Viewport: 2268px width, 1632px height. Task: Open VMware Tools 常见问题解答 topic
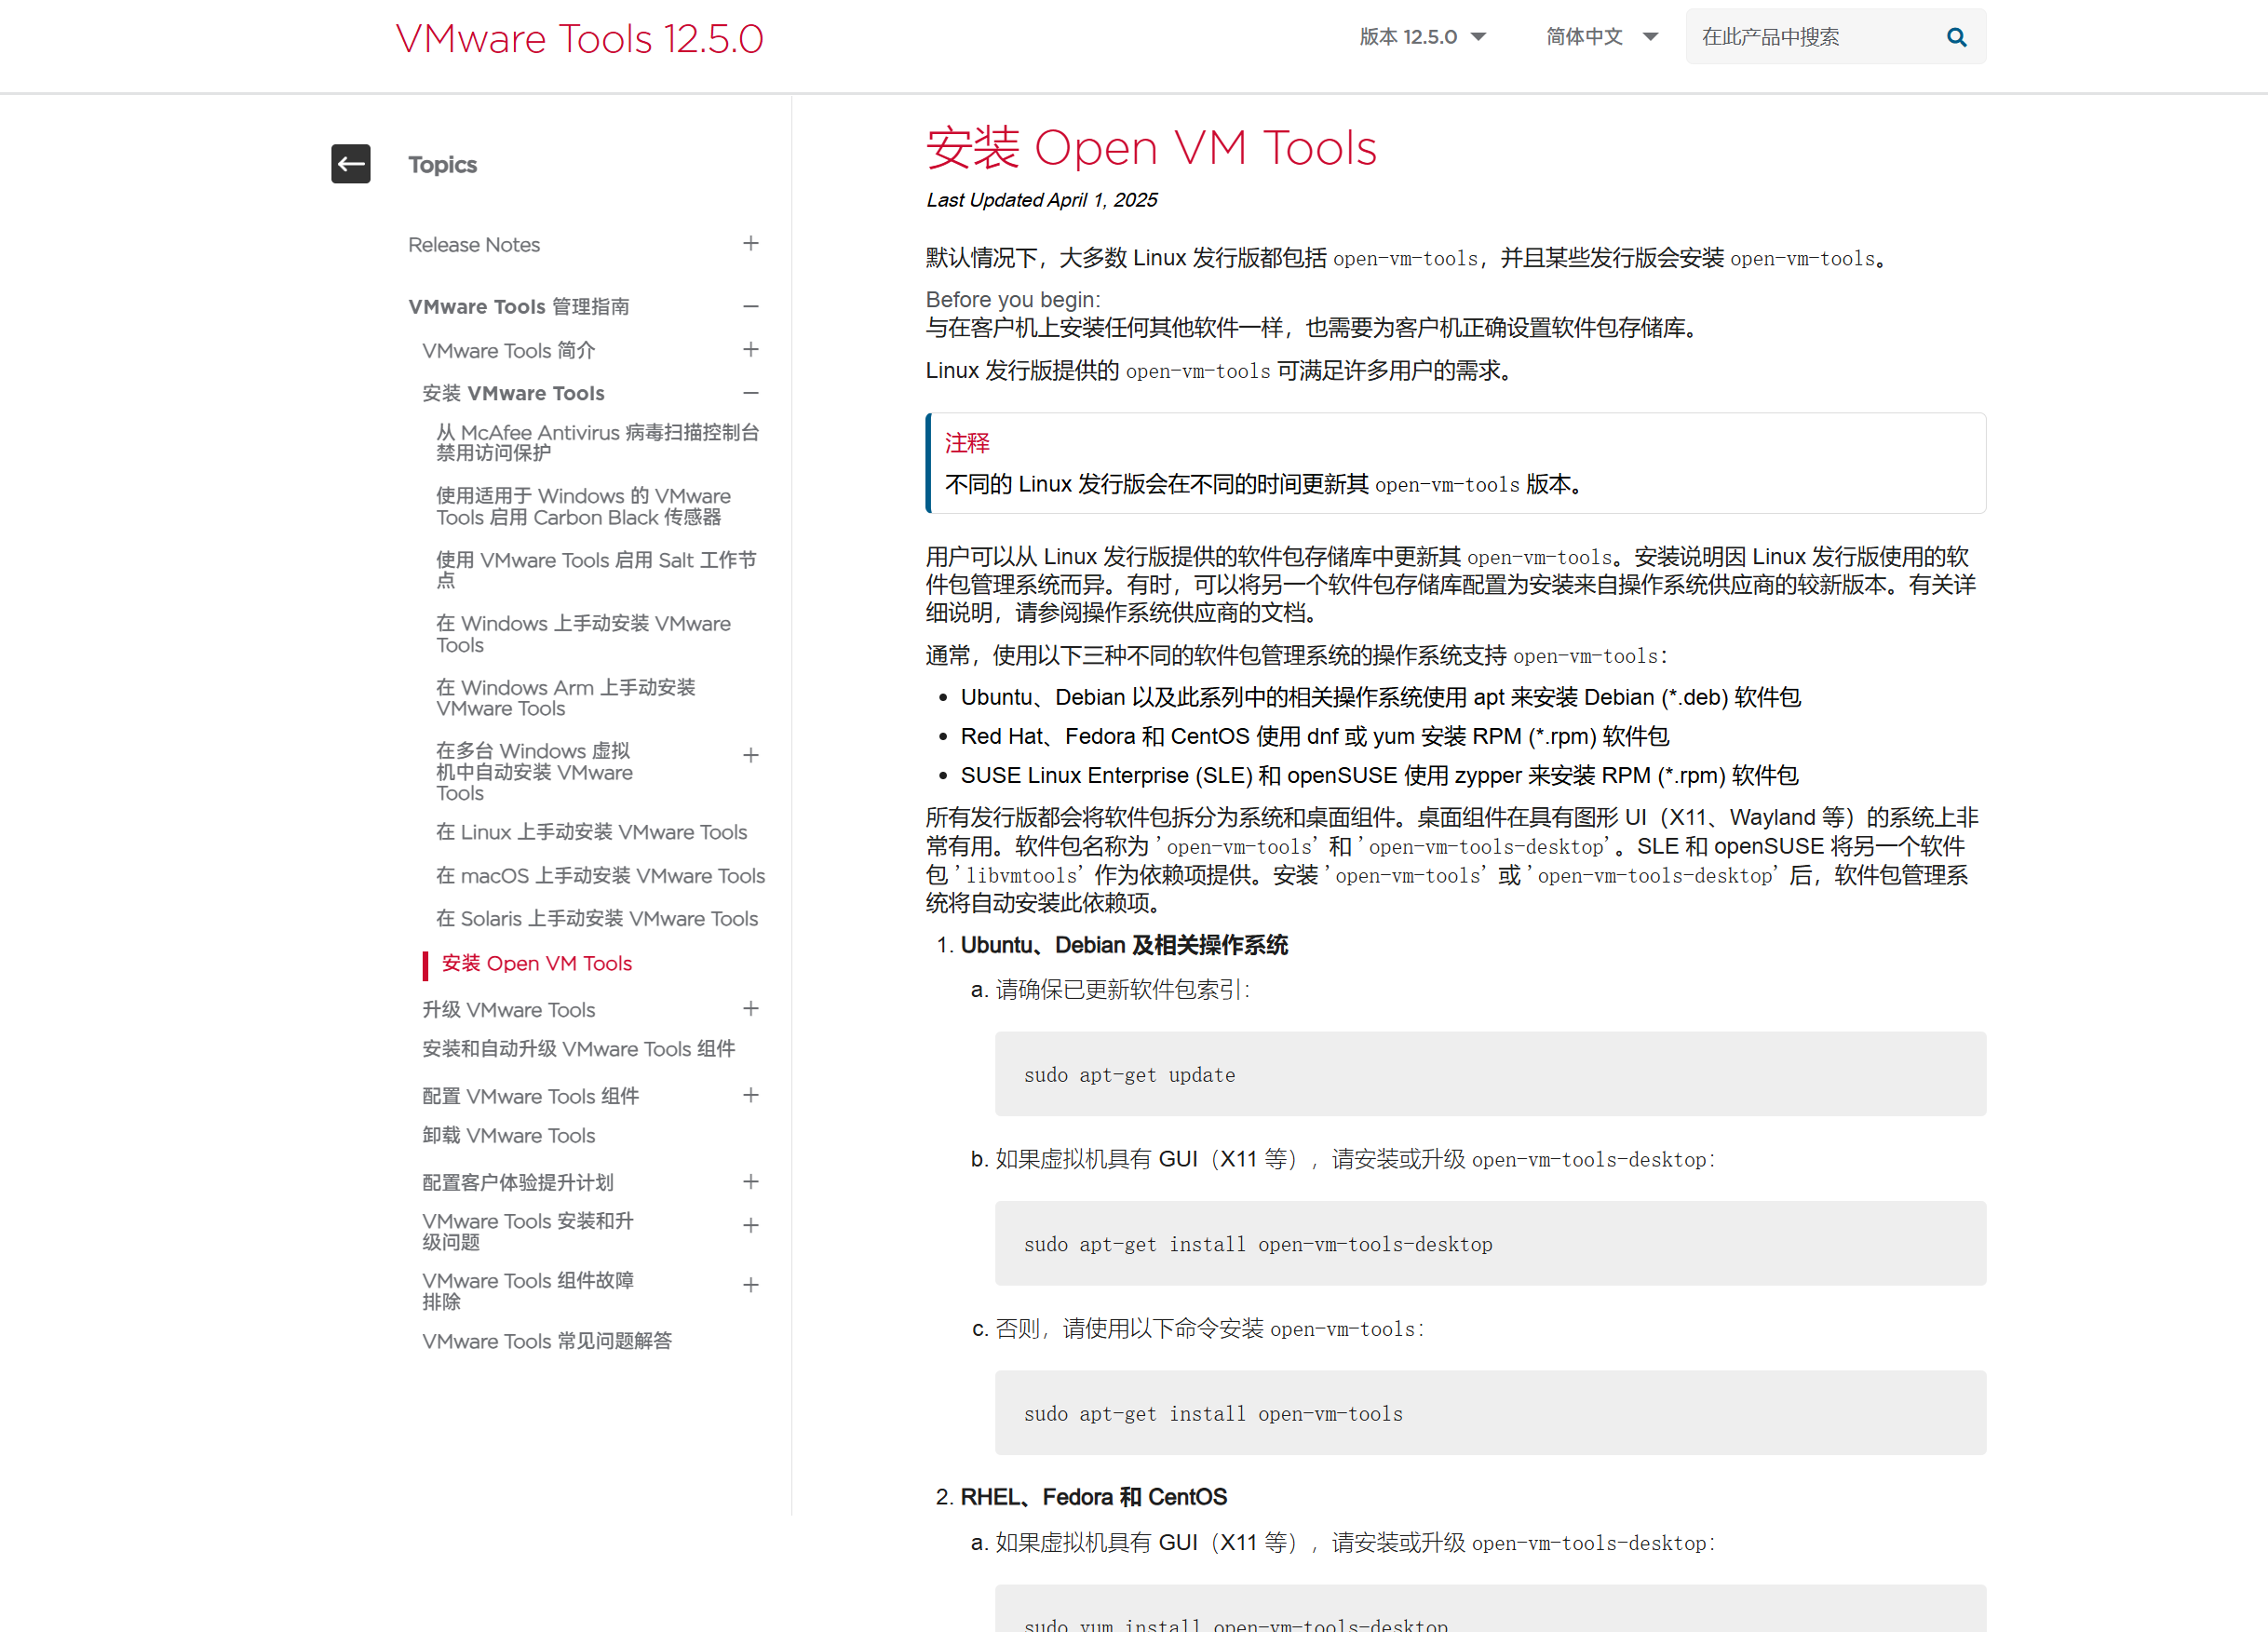(547, 1341)
